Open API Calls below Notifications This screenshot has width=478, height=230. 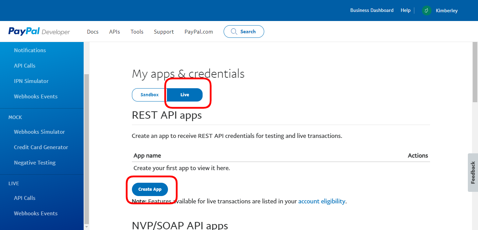(24, 66)
